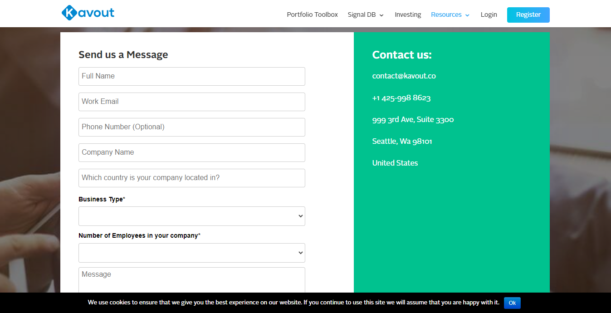This screenshot has height=313, width=611.
Task: Open the Login page
Action: [x=489, y=15]
